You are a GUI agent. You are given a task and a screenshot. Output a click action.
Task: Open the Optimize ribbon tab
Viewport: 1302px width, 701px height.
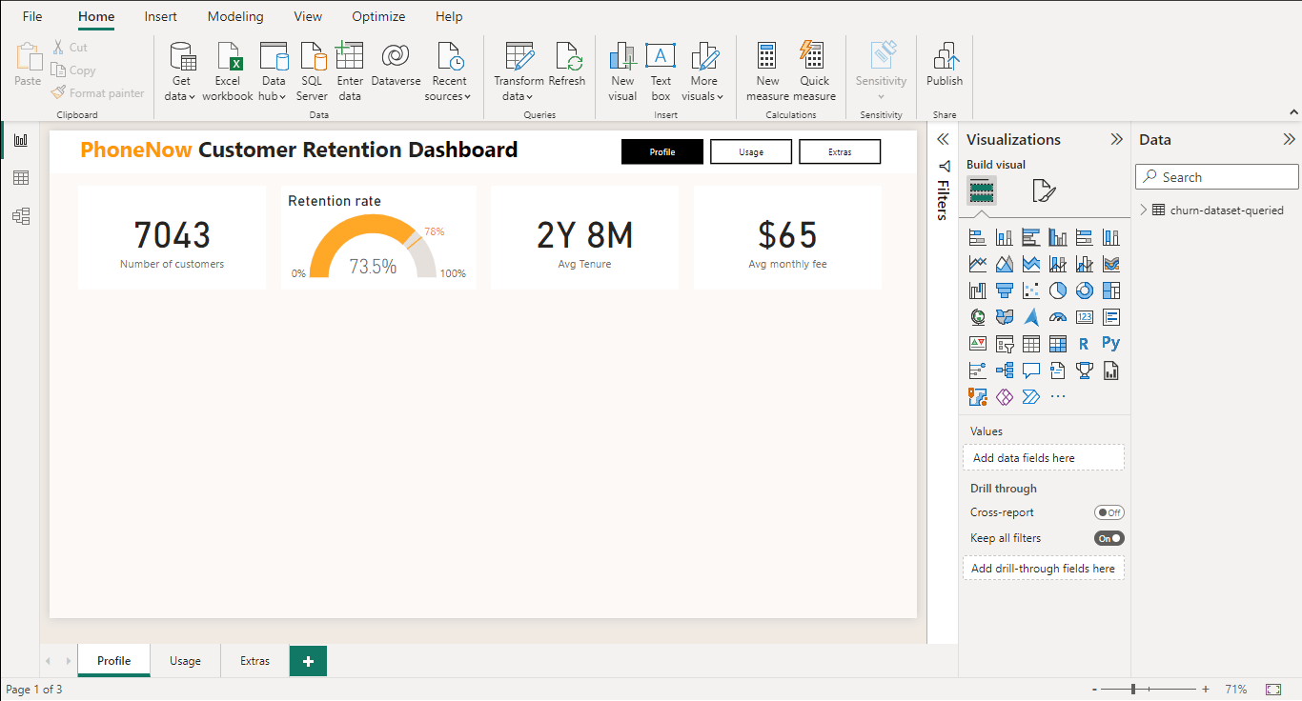(378, 16)
